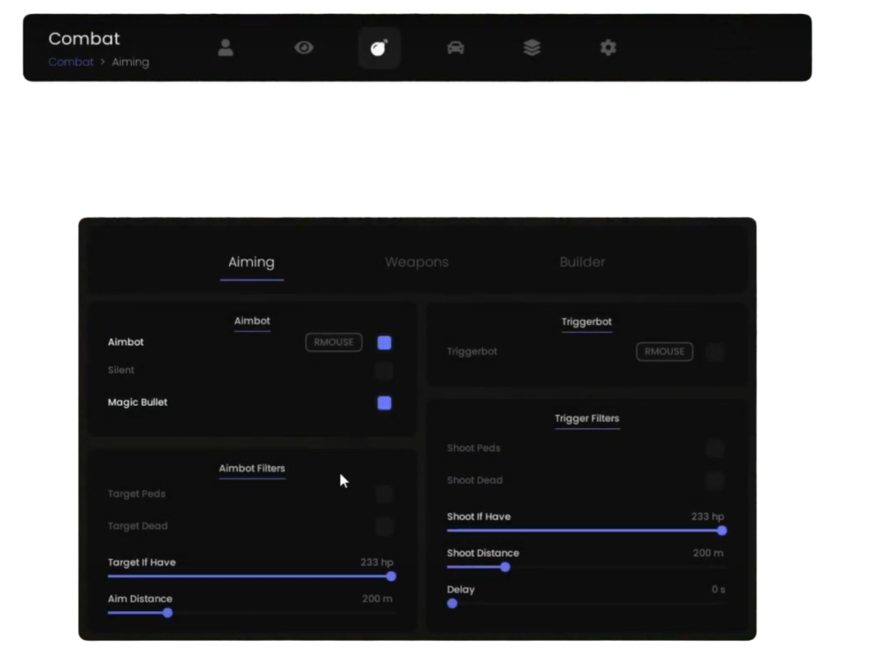Open the player section icon

point(225,48)
